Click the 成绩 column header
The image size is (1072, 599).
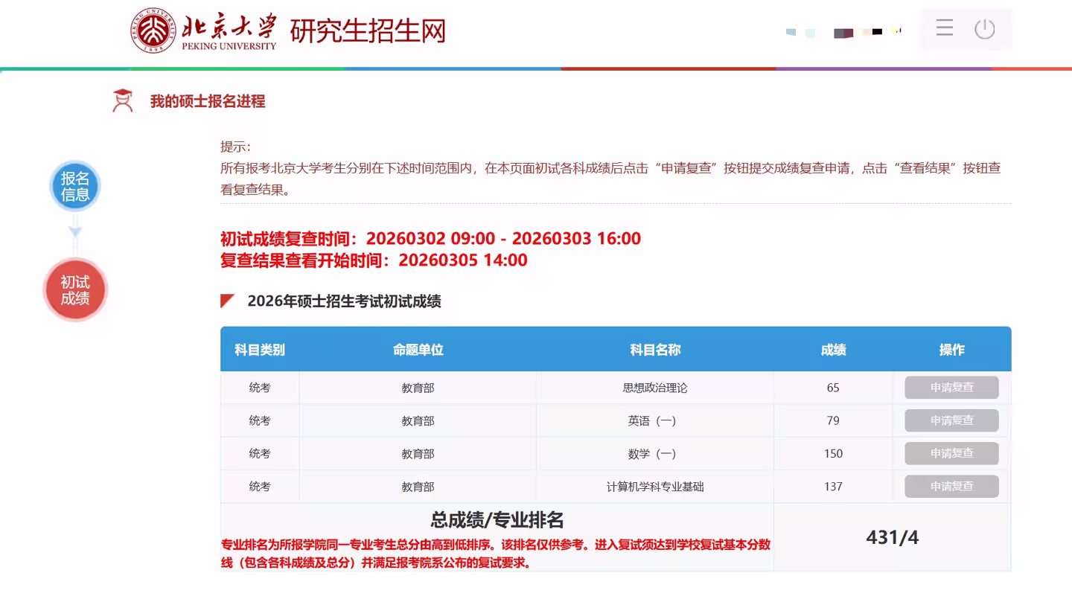pyautogui.click(x=833, y=350)
